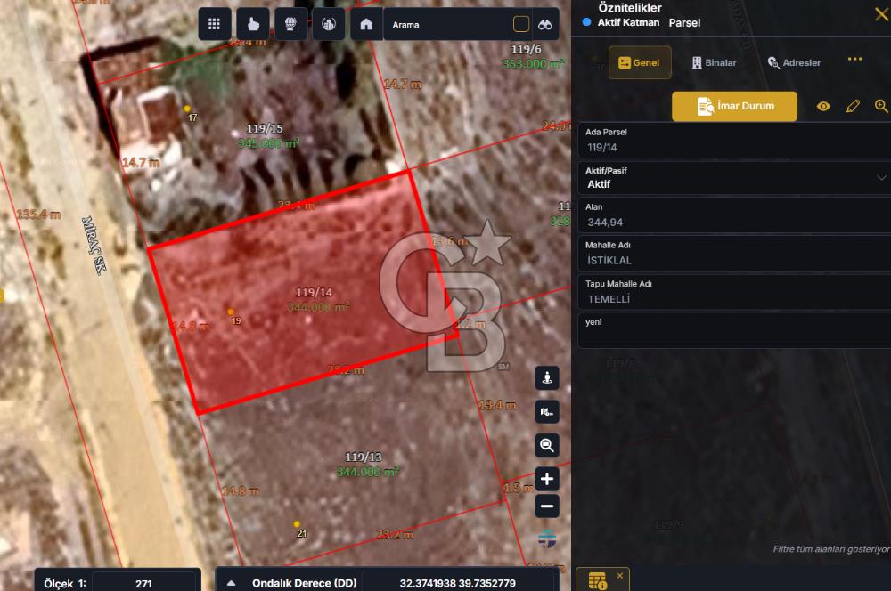Click the Mahalle Adı field İSTİKLAL
891x591 pixels.
point(734,254)
